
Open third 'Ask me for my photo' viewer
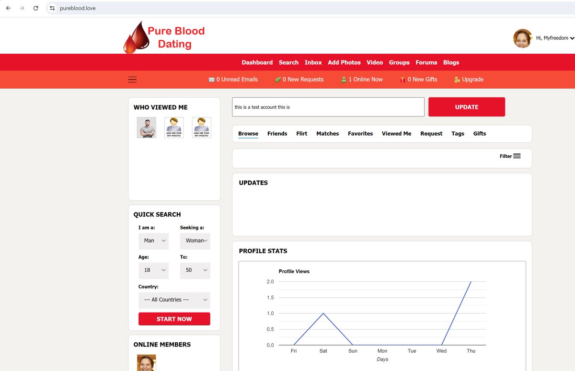(202, 128)
